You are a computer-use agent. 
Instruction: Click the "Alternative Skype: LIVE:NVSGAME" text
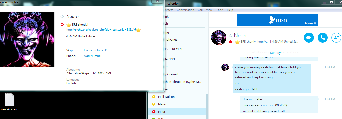point(89,73)
